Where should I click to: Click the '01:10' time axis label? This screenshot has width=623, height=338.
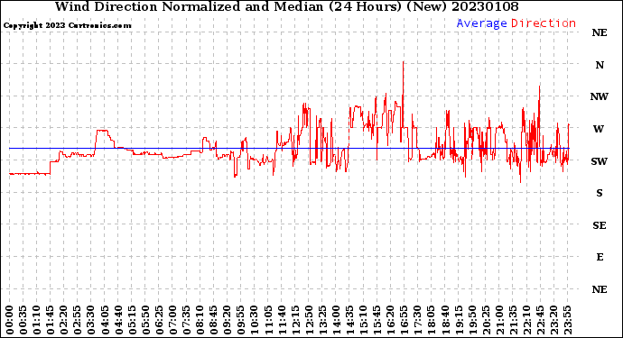(x=36, y=320)
